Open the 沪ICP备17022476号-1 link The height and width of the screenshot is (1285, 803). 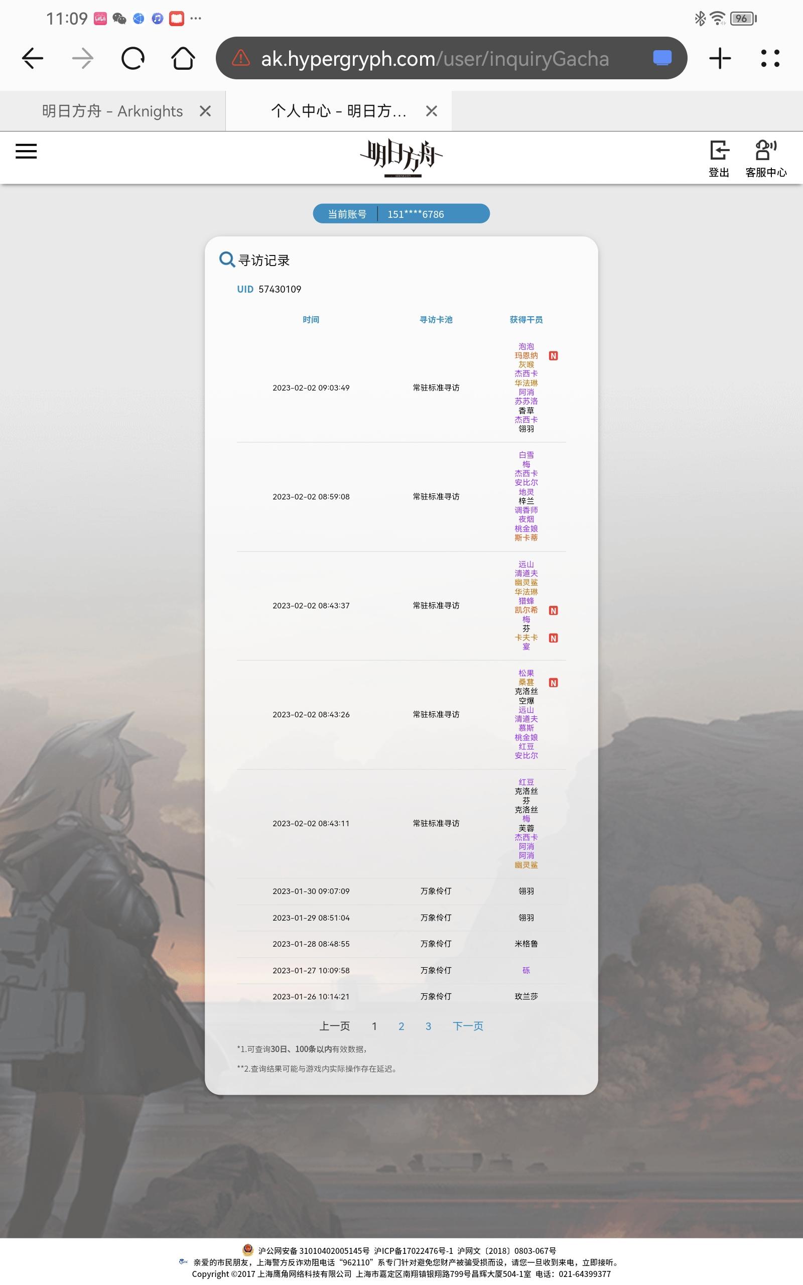413,1251
